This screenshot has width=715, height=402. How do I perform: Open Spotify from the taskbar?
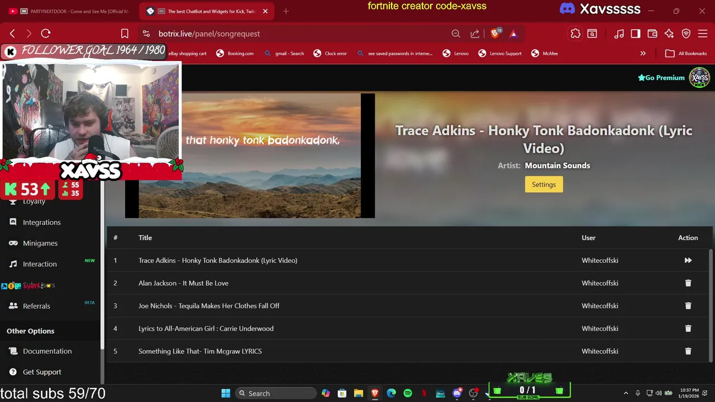tap(408, 393)
